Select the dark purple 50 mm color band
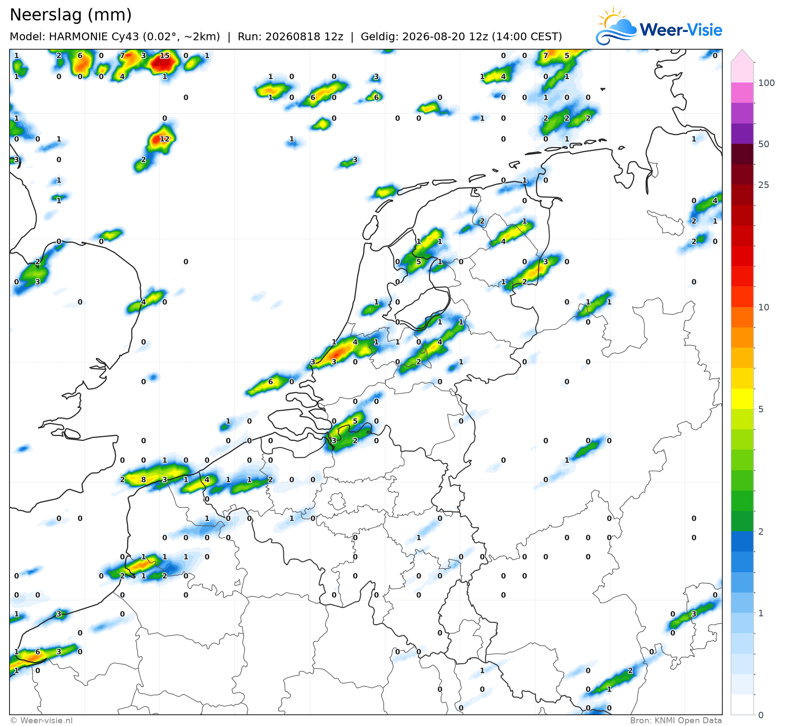This screenshot has width=788, height=726. (x=742, y=134)
